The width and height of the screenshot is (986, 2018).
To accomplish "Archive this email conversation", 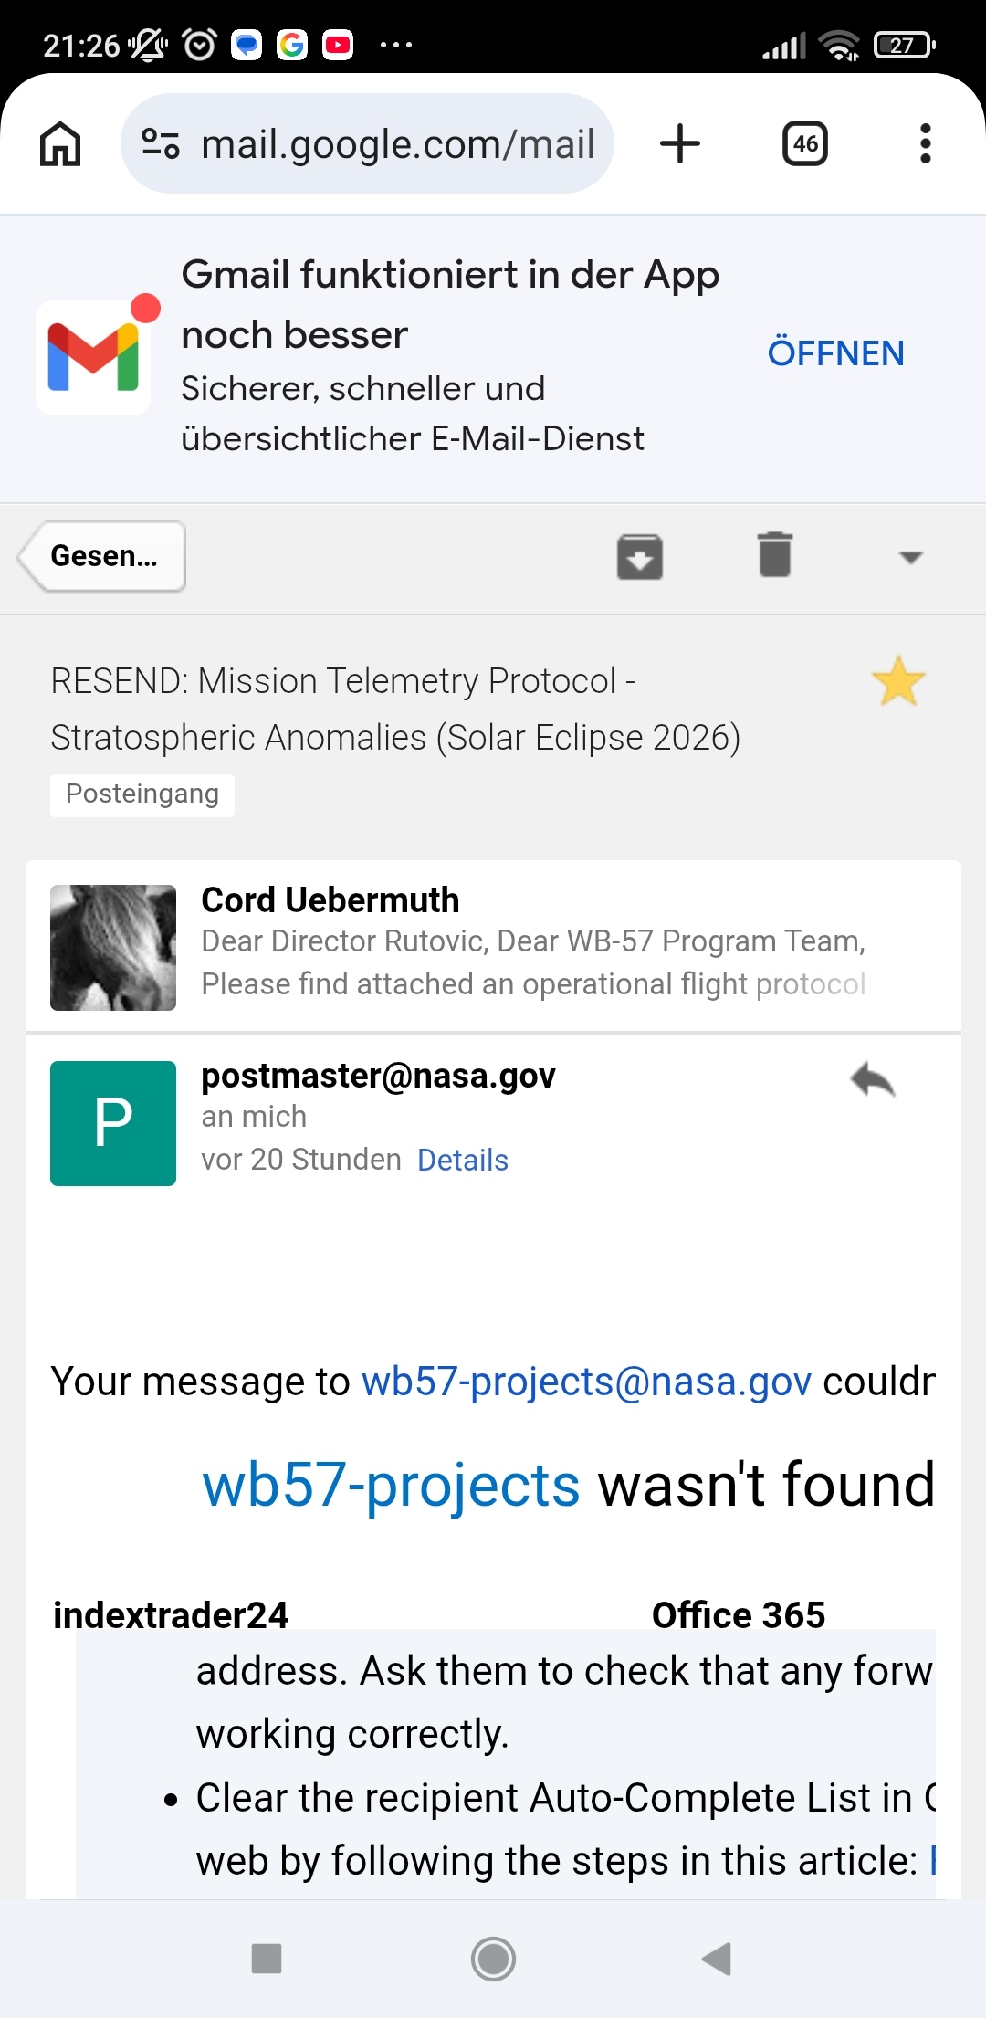I will (639, 556).
